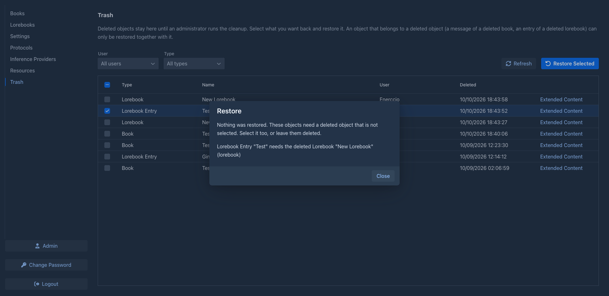
Task: Uncheck the Lorebook Entry row deleted at 18:43:52
Action: tap(107, 111)
